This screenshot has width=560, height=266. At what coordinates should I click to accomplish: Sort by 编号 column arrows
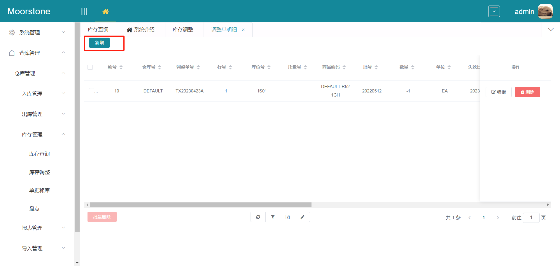121,67
